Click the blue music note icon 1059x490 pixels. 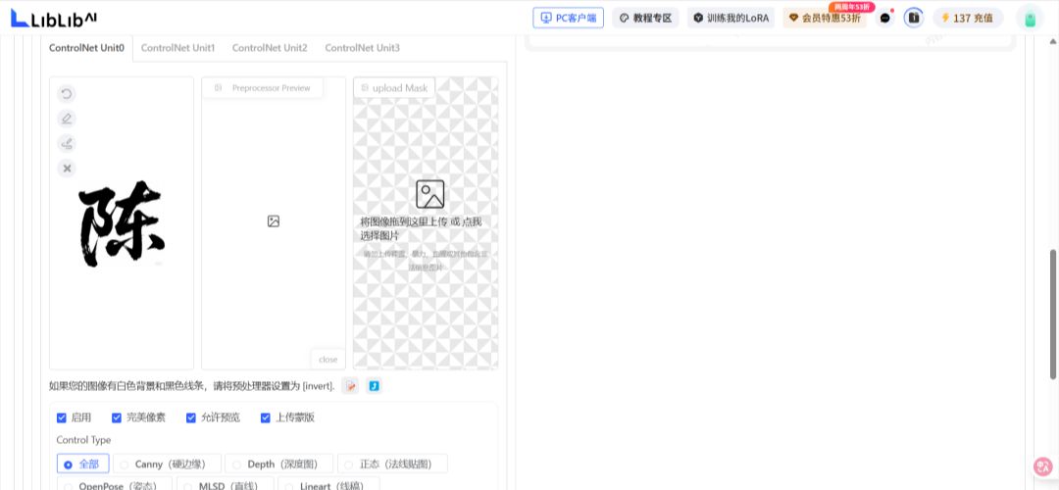pyautogui.click(x=374, y=386)
